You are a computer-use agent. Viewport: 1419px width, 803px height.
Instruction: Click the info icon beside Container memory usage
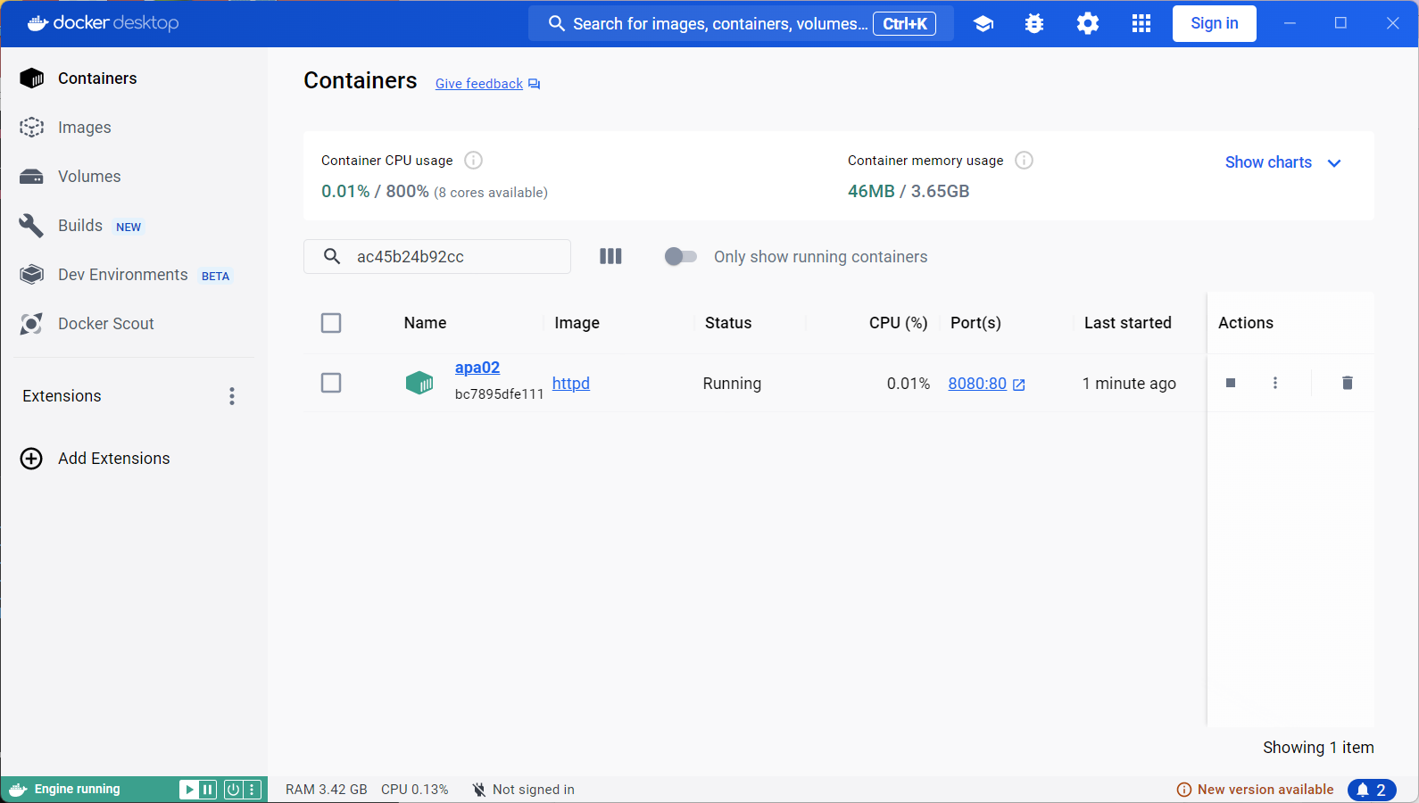pyautogui.click(x=1025, y=161)
